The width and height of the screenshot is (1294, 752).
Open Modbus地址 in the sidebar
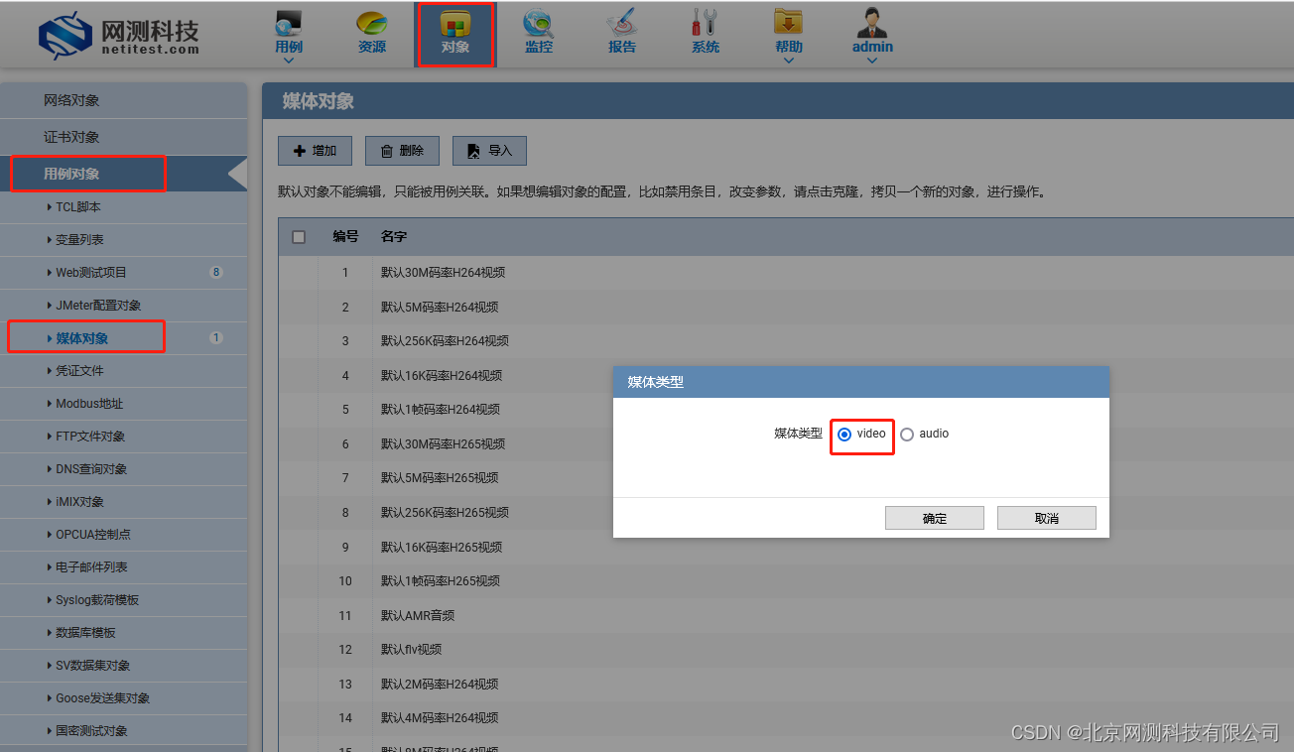tap(123, 404)
